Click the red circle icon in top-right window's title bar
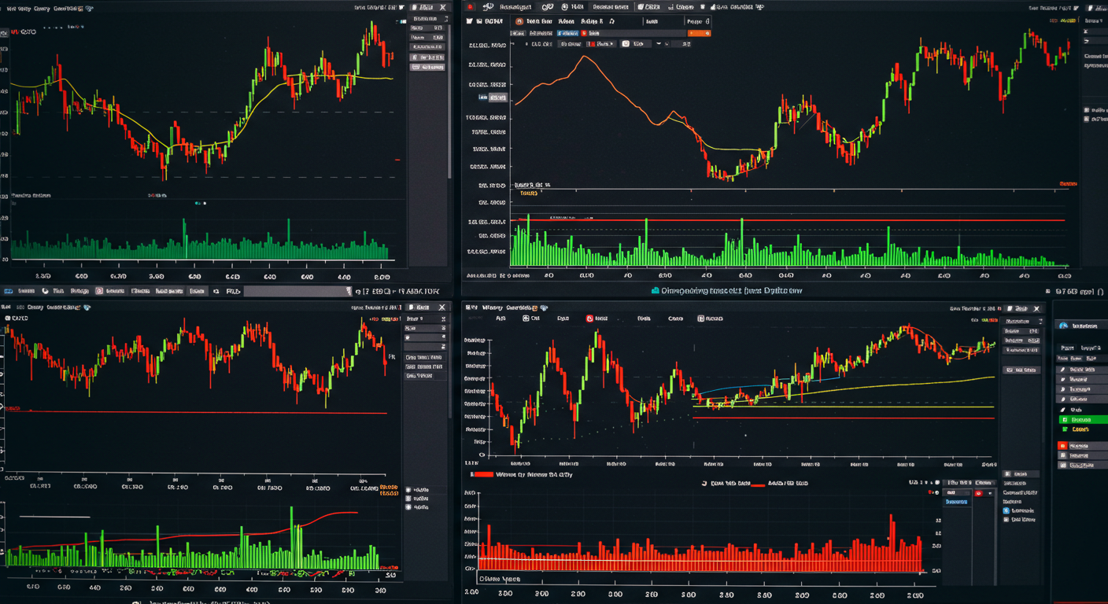Image resolution: width=1108 pixels, height=604 pixels. 471,7
